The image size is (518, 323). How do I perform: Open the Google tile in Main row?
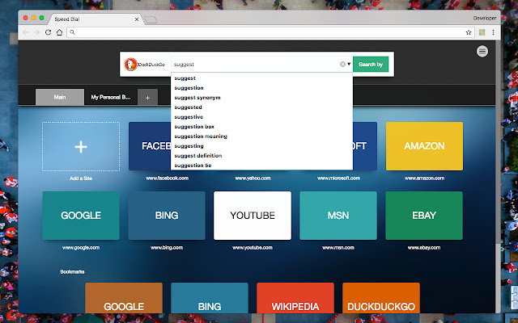[81, 216]
